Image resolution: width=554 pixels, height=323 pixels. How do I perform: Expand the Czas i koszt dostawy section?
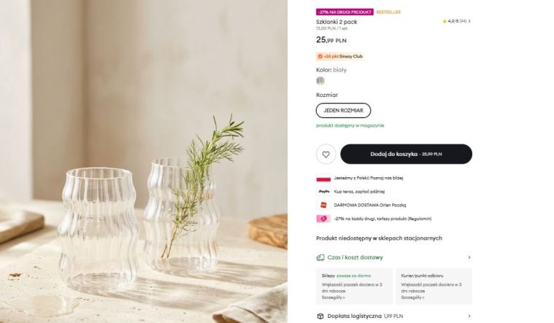click(x=469, y=257)
